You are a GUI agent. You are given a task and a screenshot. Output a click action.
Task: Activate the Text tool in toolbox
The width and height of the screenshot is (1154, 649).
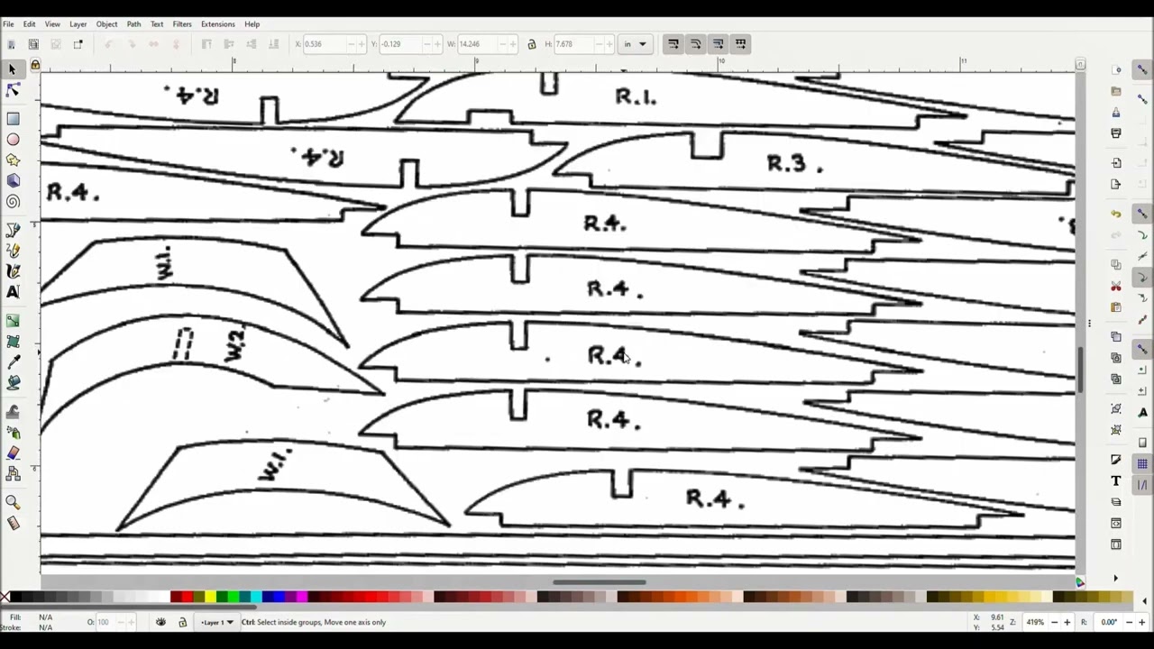13,291
